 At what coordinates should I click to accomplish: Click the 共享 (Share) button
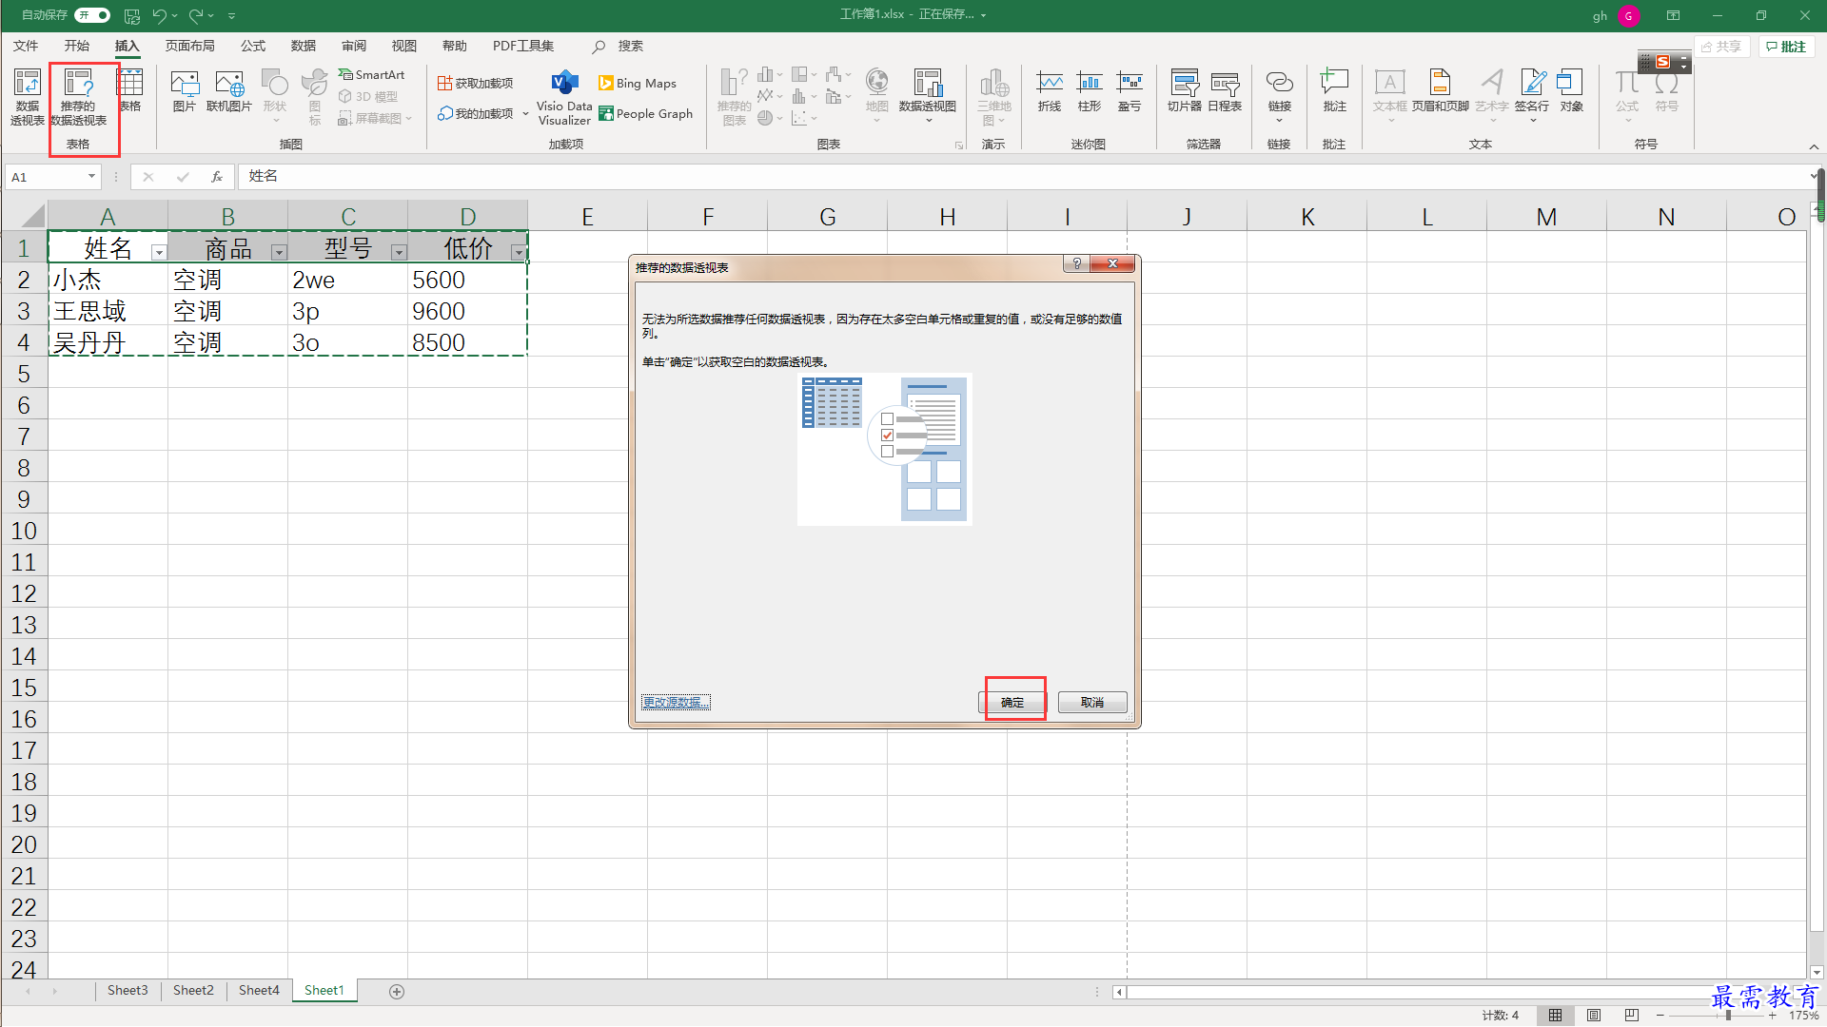pyautogui.click(x=1721, y=47)
